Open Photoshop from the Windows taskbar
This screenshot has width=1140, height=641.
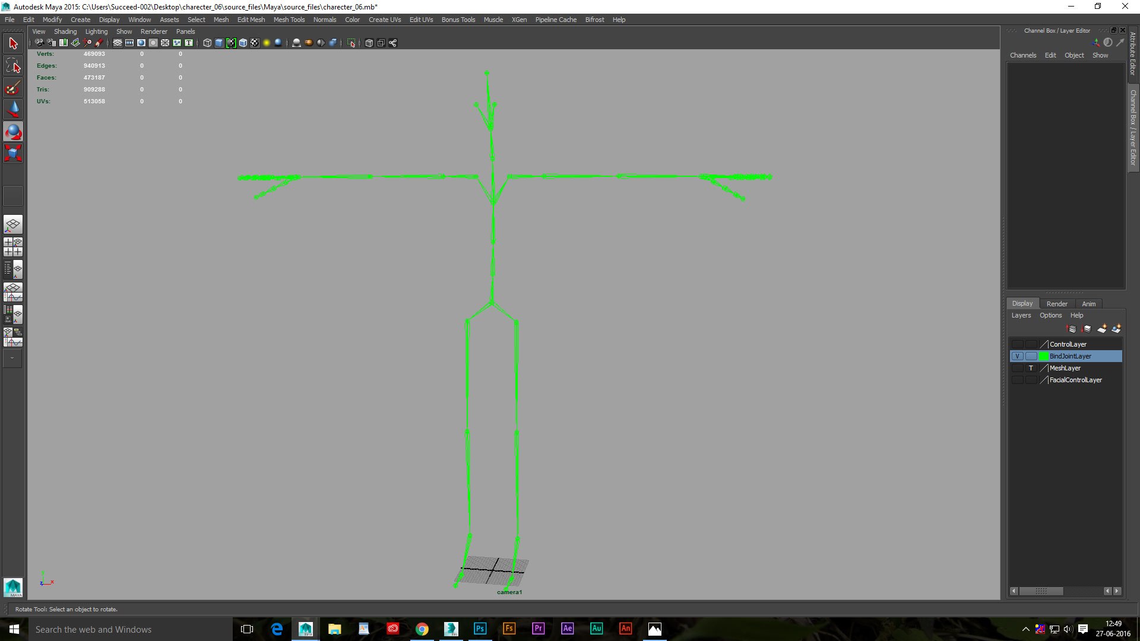tap(480, 629)
